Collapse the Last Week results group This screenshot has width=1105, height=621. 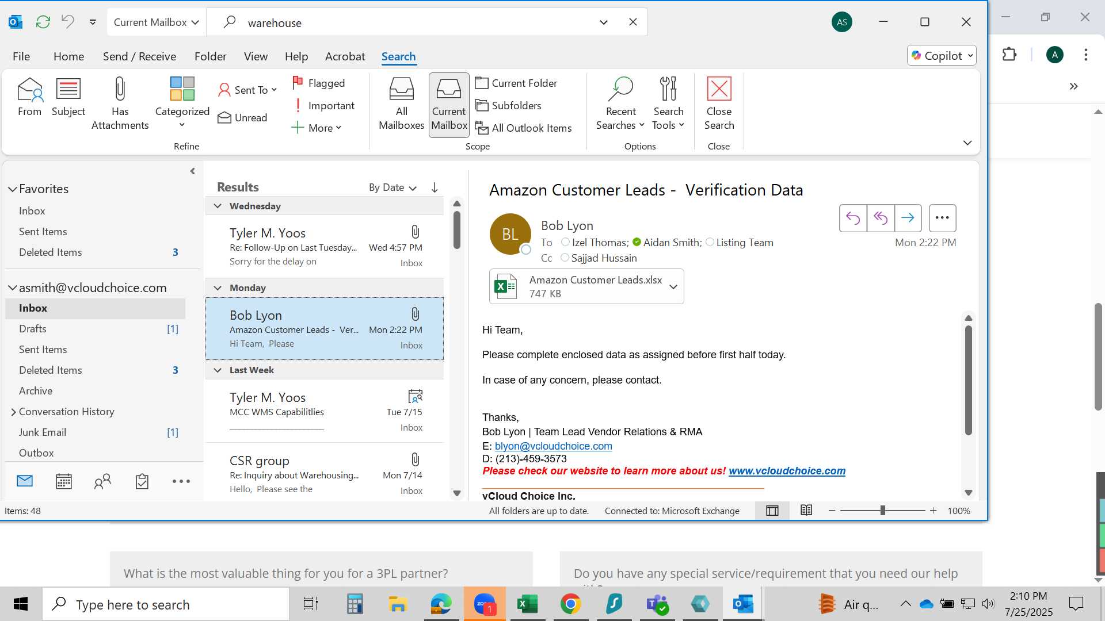pyautogui.click(x=218, y=370)
